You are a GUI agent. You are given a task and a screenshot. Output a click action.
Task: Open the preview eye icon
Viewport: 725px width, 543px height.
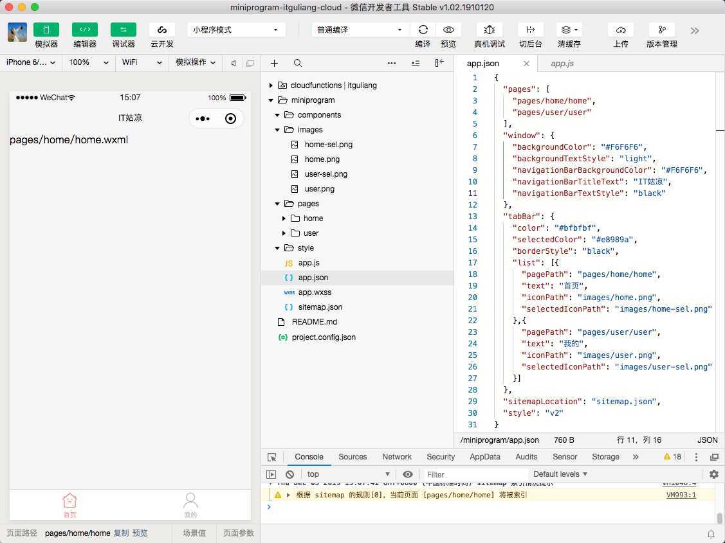(x=448, y=30)
